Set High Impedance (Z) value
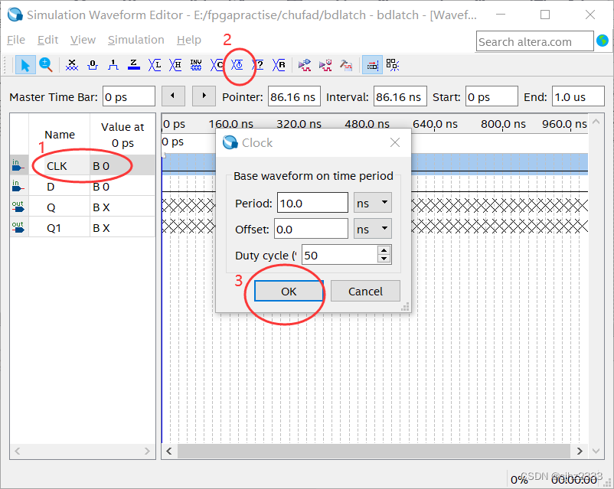The height and width of the screenshot is (489, 614). point(134,65)
